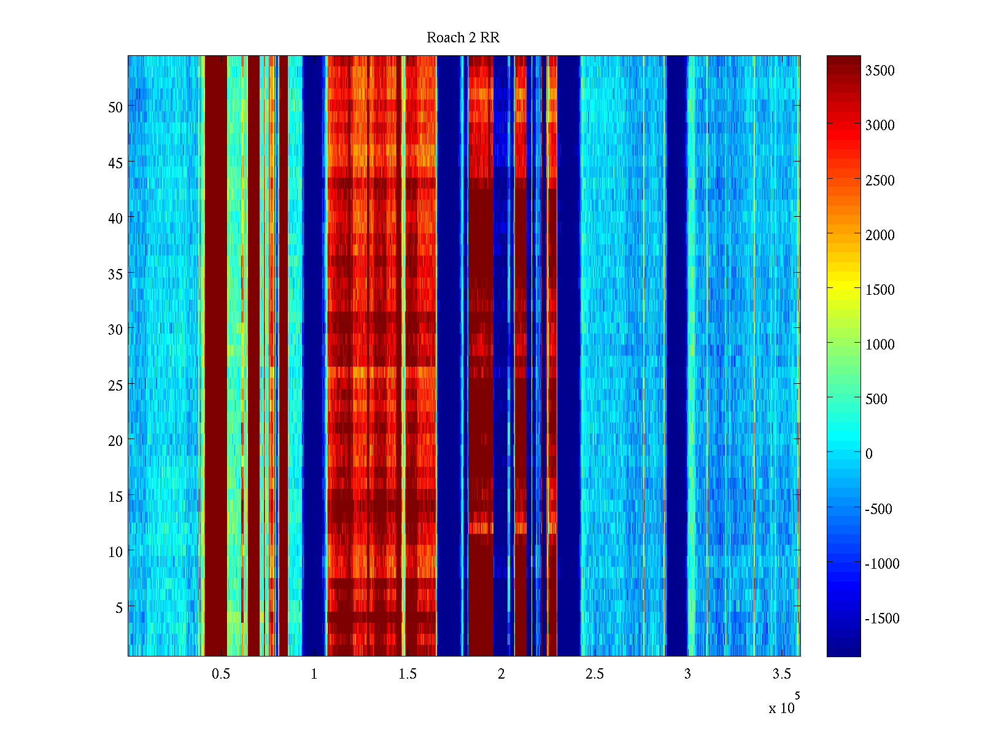Select the -1500 colorbar tick label
The image size is (982, 737).
pyautogui.click(x=881, y=618)
